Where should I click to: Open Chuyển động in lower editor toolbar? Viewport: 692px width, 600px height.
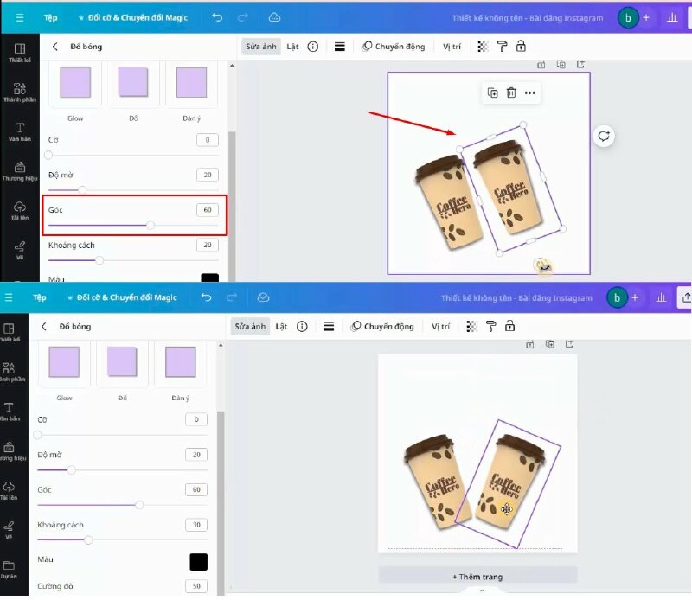tap(382, 326)
